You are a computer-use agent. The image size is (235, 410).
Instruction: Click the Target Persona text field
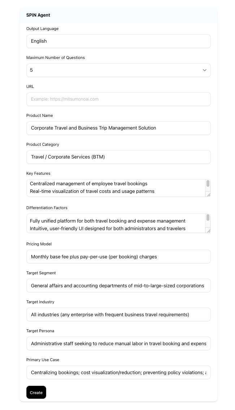118,343
